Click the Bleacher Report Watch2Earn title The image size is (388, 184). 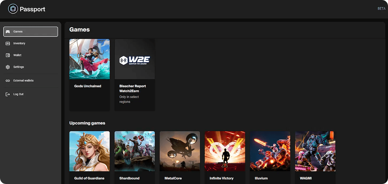tap(133, 89)
